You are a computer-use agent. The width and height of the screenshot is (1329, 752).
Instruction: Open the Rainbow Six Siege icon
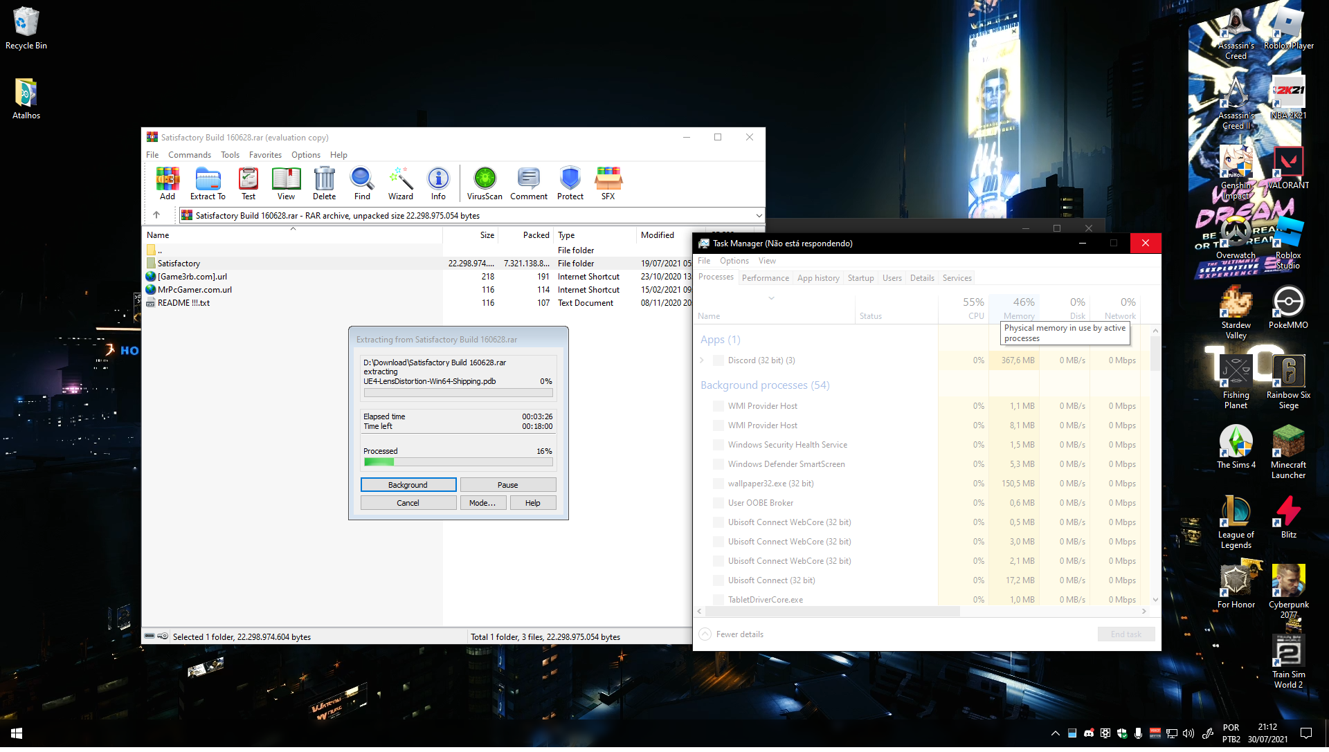coord(1288,382)
